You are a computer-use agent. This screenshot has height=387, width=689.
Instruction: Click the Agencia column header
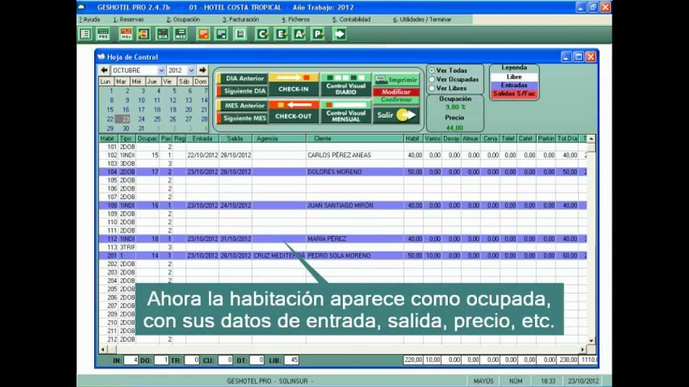(x=279, y=138)
